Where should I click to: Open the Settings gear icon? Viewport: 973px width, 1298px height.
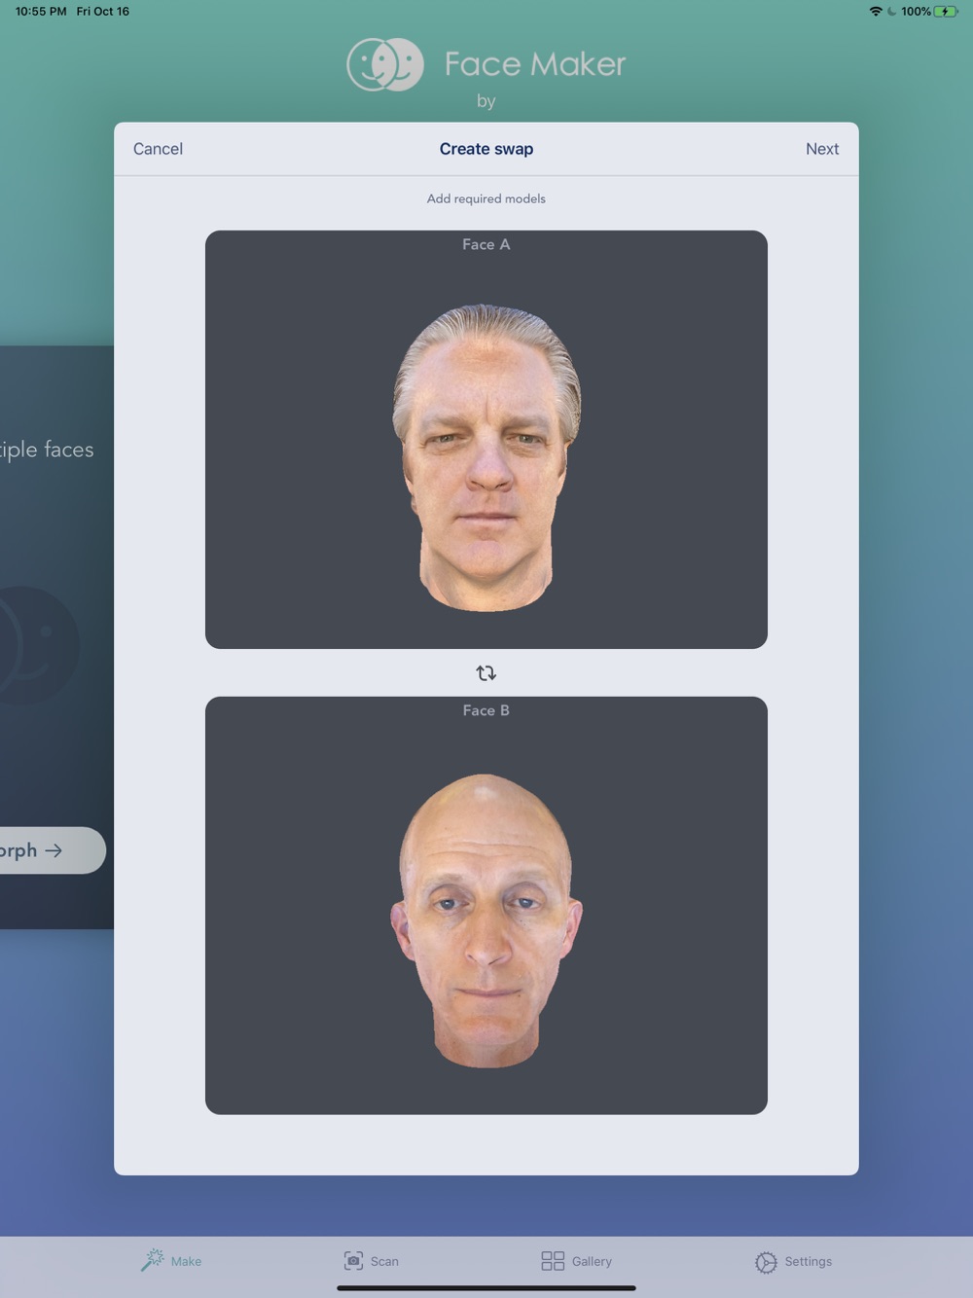(x=766, y=1262)
